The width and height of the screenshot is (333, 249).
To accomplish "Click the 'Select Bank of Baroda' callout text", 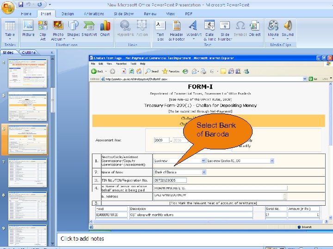I will pyautogui.click(x=216, y=130).
